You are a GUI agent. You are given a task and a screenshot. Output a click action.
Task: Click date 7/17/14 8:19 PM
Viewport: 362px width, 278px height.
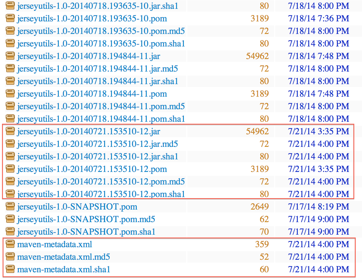tap(319, 207)
